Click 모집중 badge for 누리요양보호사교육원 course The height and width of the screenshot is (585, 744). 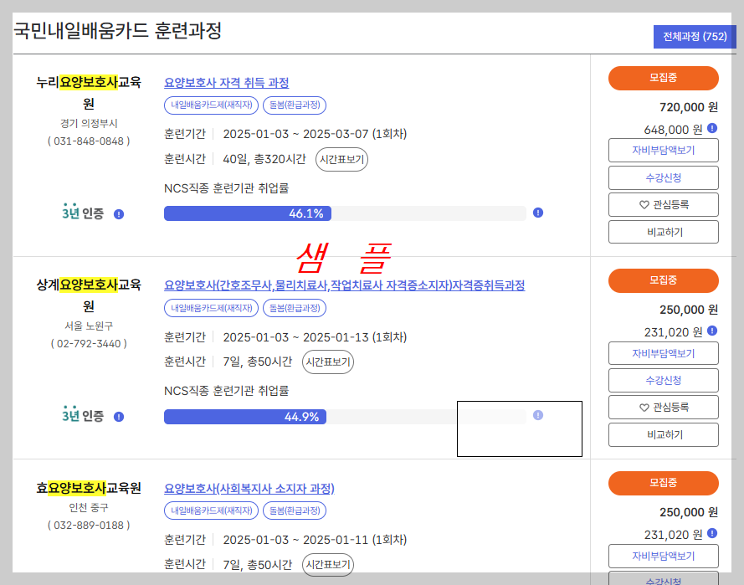(664, 78)
